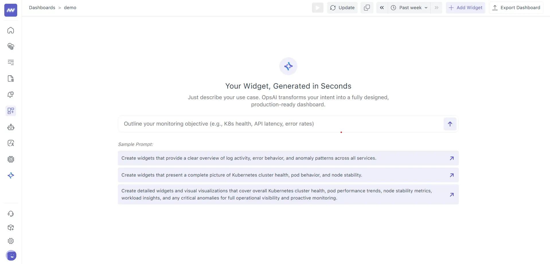Open the logs list icon in sidebar
The height and width of the screenshot is (264, 550).
click(x=11, y=62)
